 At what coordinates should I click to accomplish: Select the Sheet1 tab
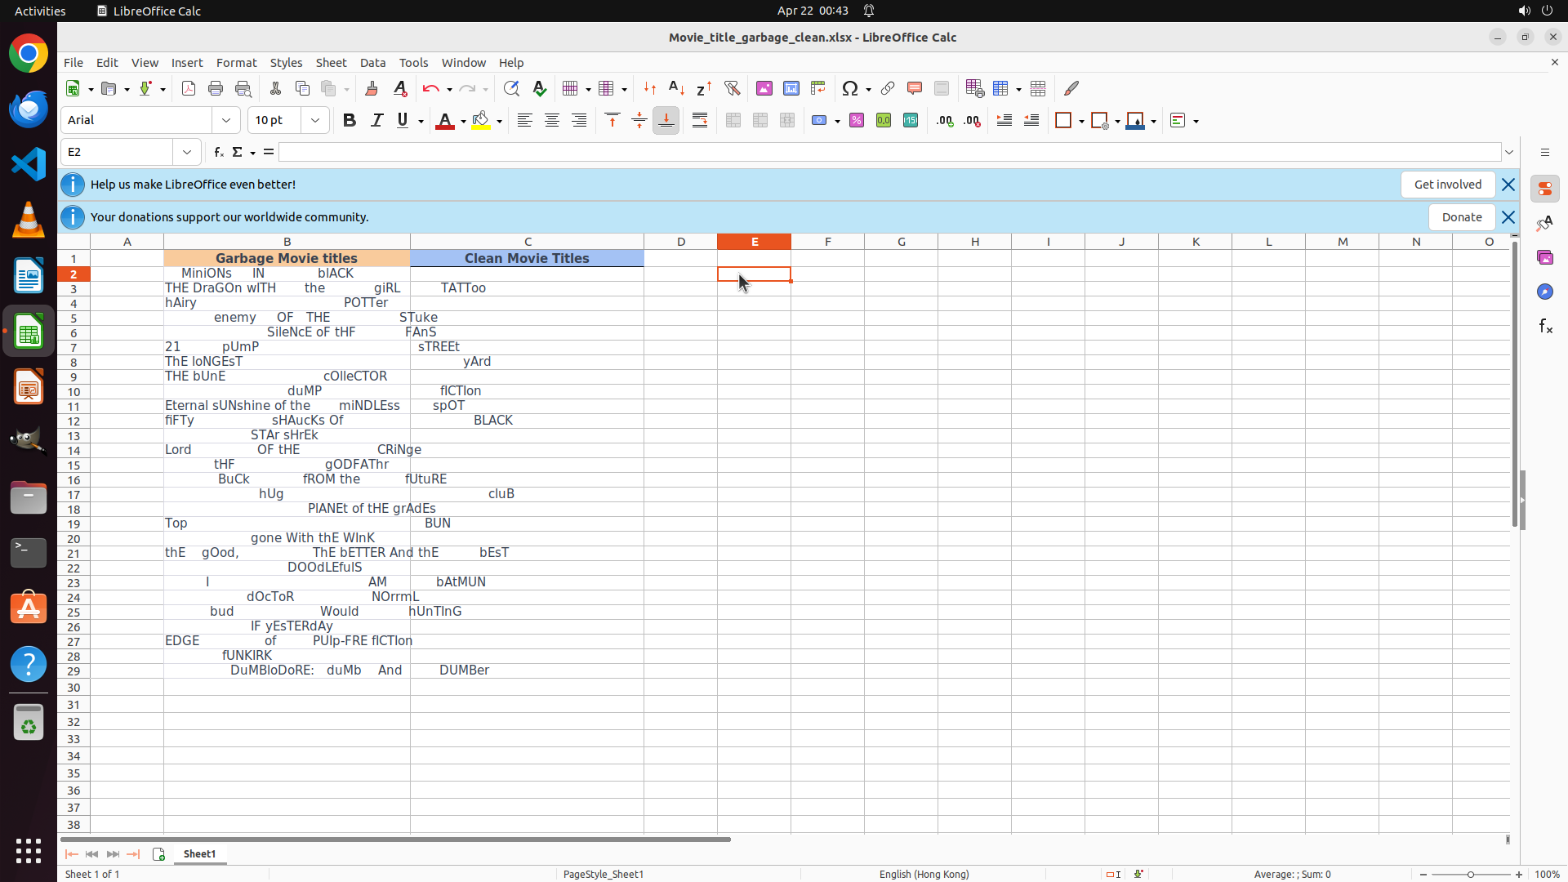tap(199, 853)
